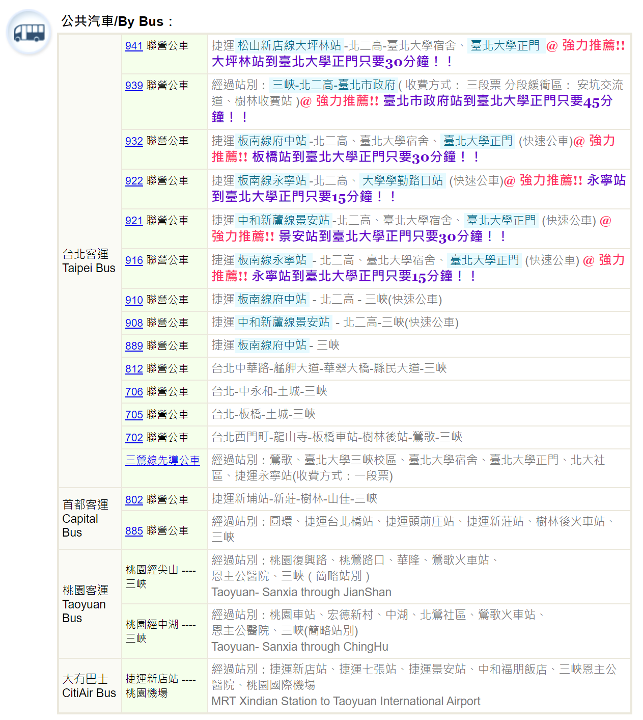Open the 916 bus route link

coord(134,260)
